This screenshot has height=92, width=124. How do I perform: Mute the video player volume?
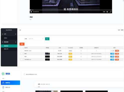[x=107, y=12]
